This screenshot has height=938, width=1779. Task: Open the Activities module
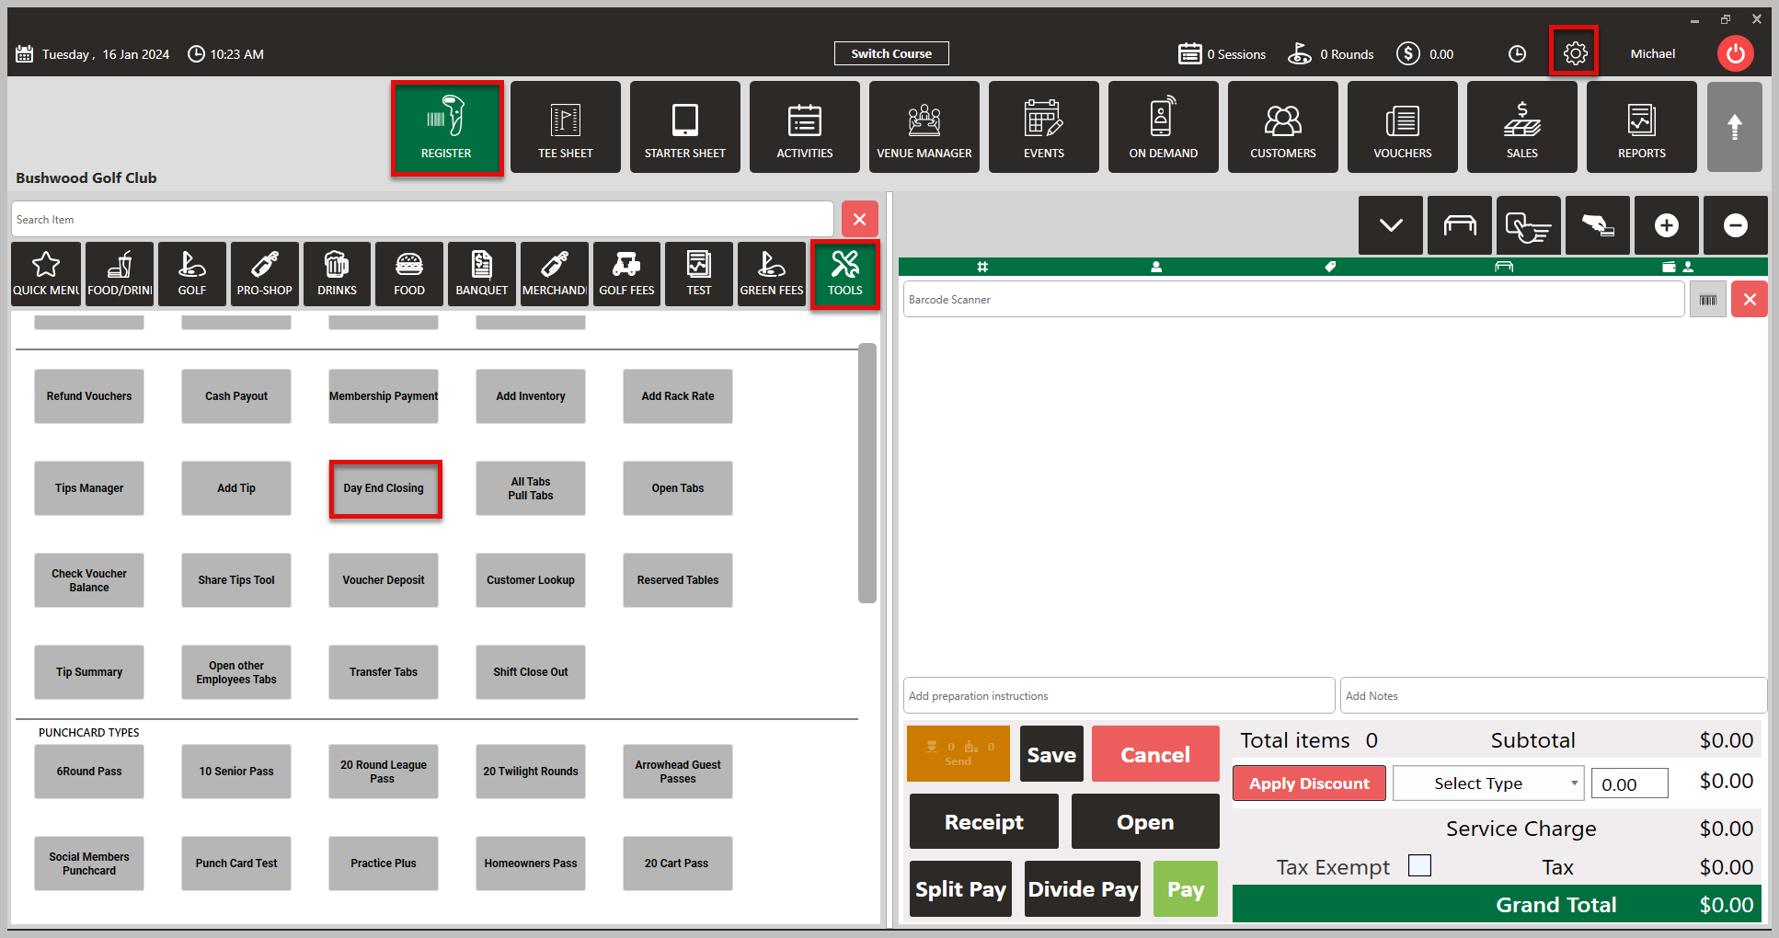pos(805,127)
